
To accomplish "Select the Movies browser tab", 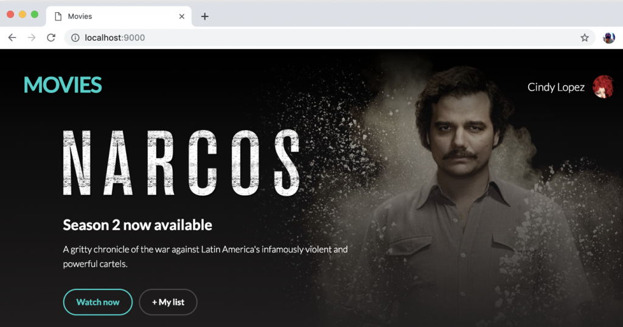I will pos(119,16).
